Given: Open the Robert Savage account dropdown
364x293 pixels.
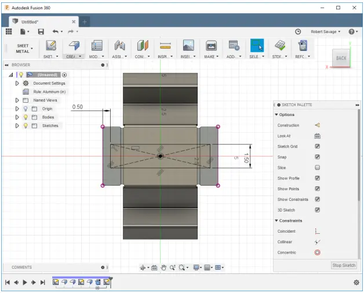Looking at the screenshot, I should click(x=326, y=31).
